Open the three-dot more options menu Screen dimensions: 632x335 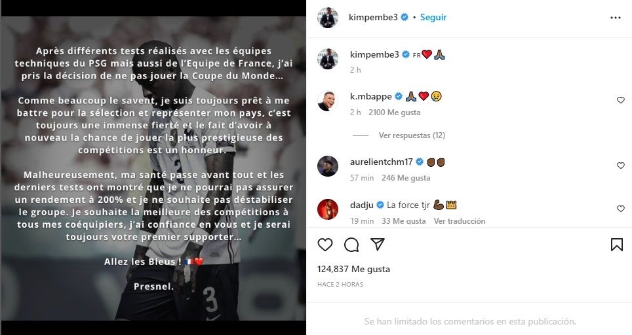pos(616,18)
